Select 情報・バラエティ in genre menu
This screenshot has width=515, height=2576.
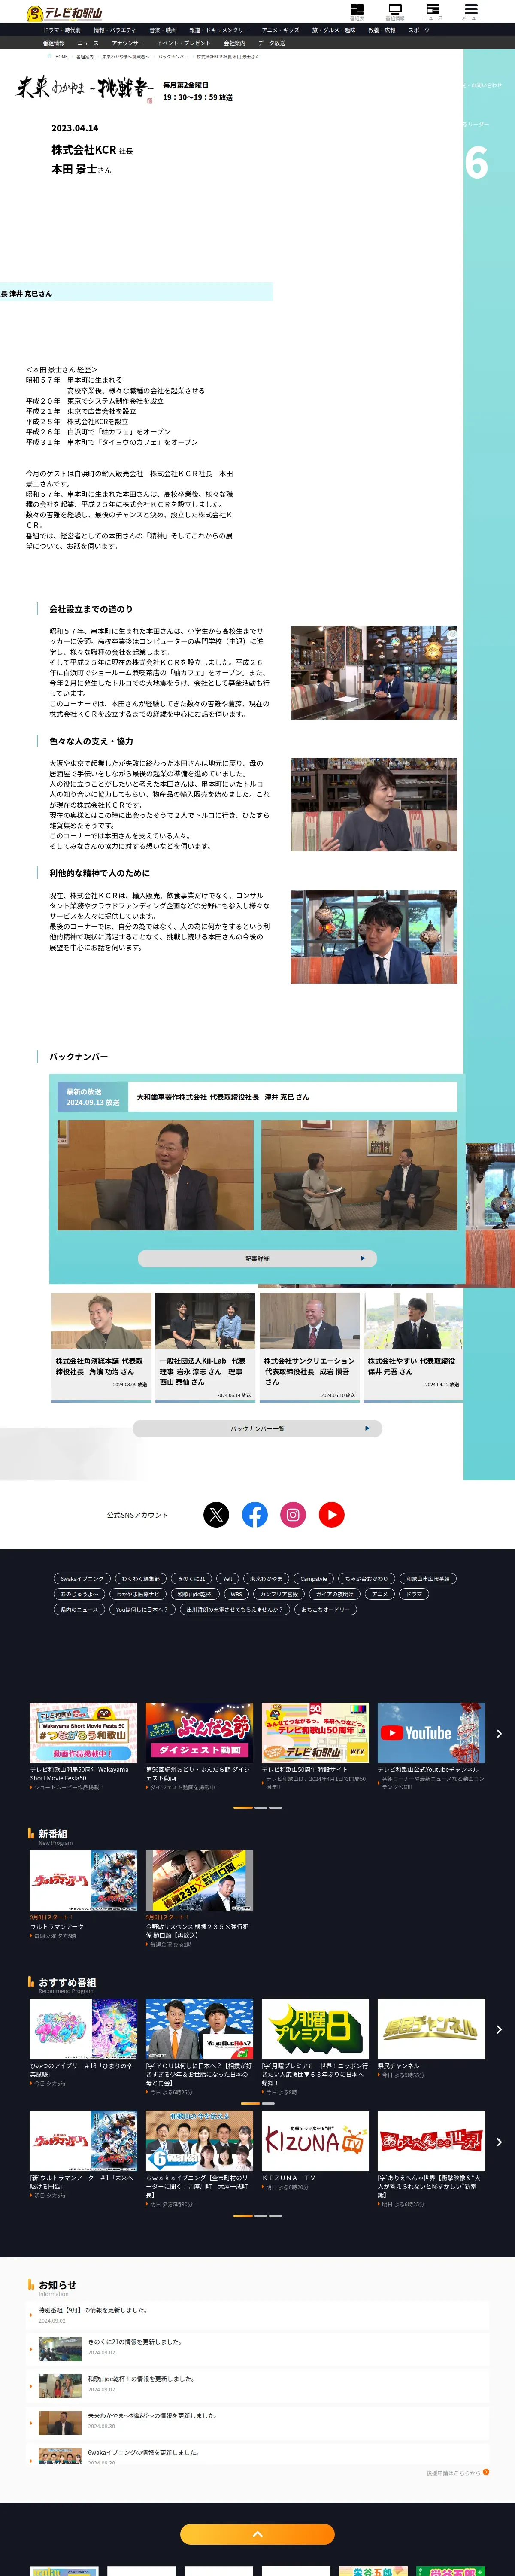pos(115,30)
